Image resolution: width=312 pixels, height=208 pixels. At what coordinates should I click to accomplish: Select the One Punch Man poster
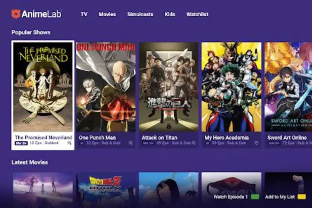(106, 87)
